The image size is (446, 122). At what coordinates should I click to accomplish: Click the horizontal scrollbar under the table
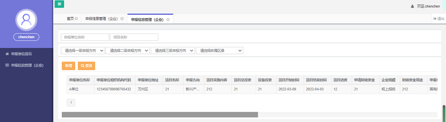(x=160, y=114)
